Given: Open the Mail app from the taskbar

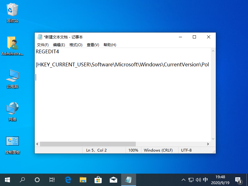Looking at the screenshot, I should 113,179.
